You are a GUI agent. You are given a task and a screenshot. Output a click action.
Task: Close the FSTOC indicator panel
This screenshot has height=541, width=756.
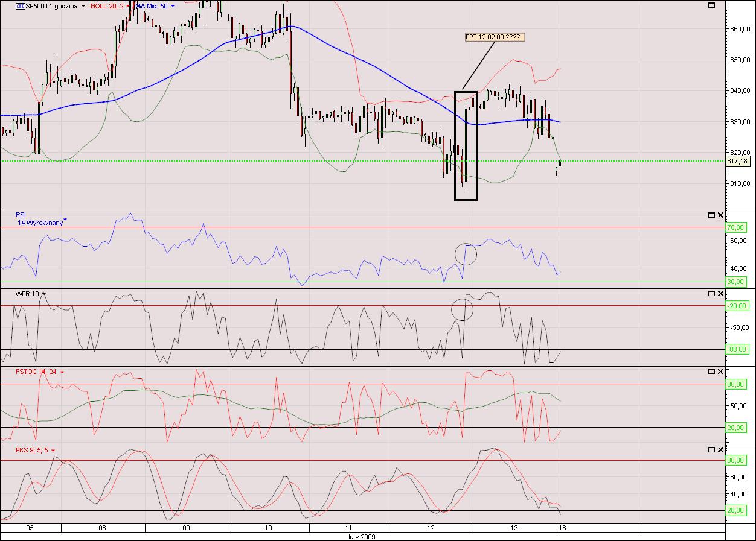[720, 372]
